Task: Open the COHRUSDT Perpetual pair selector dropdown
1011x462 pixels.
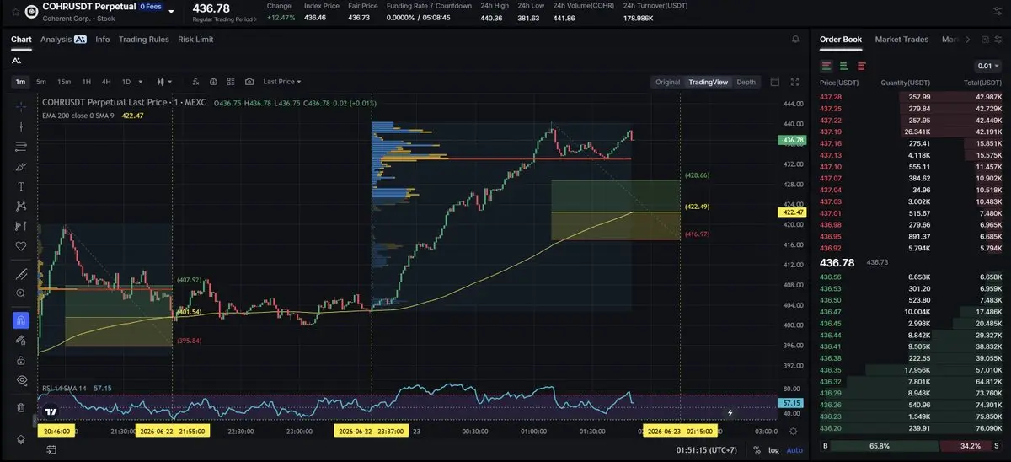Action: 172,12
